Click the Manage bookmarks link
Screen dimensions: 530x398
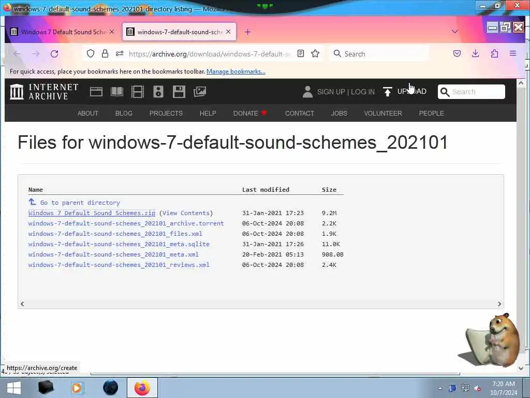click(x=236, y=72)
